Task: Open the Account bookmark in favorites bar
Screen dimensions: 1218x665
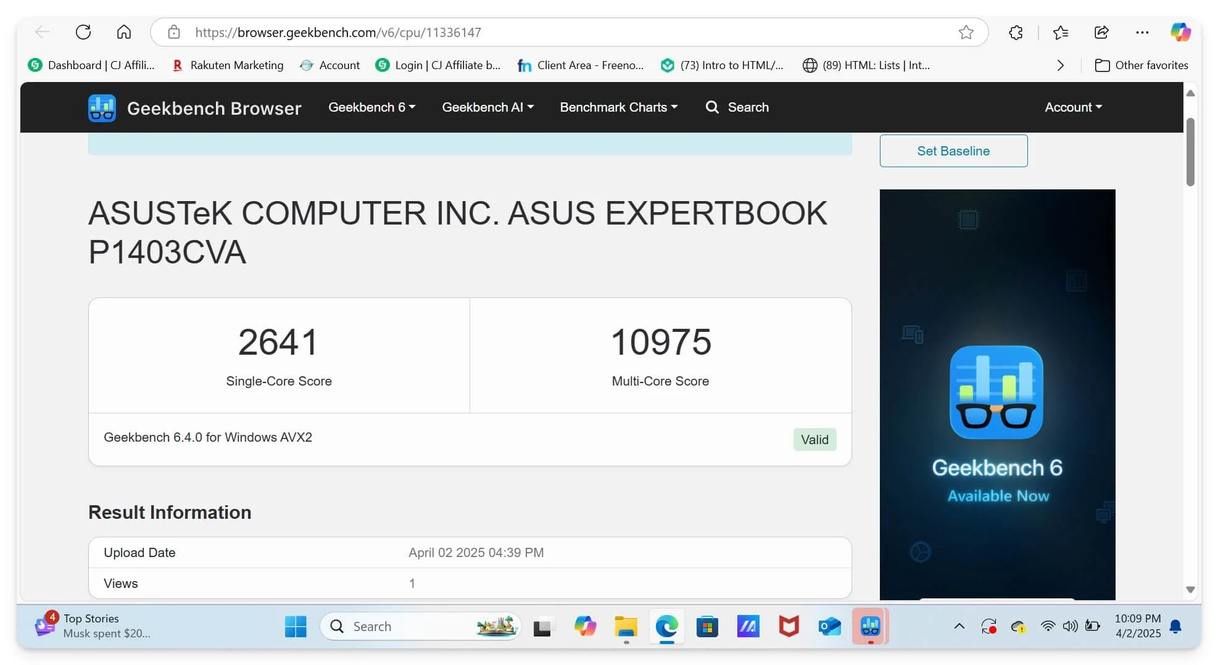Action: click(330, 65)
